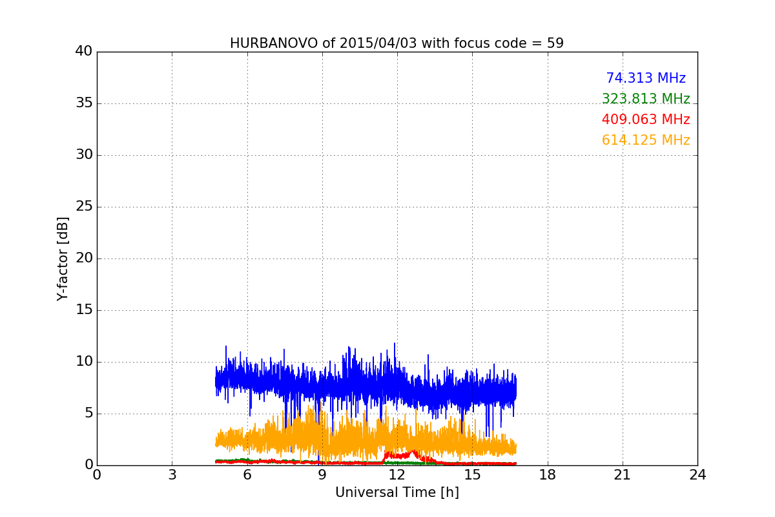This screenshot has width=775, height=517.
Task: Select the 409.063 MHz legend label
Action: 646,120
